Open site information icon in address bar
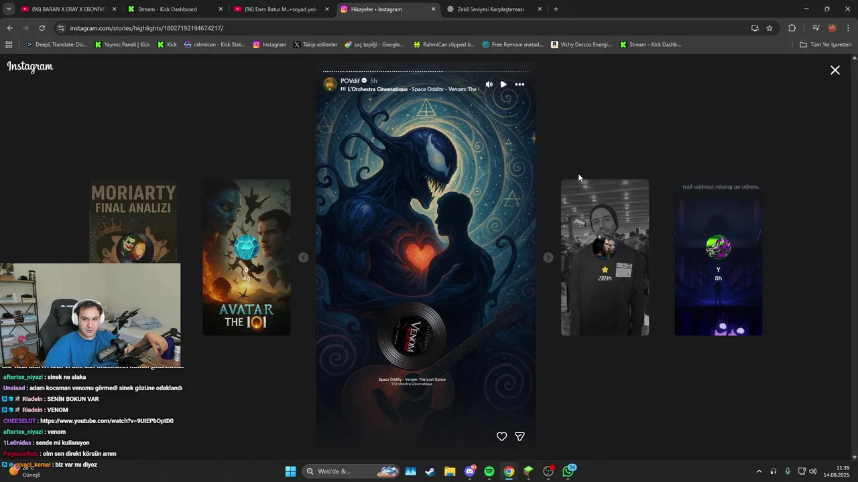This screenshot has width=858, height=482. coord(61,28)
